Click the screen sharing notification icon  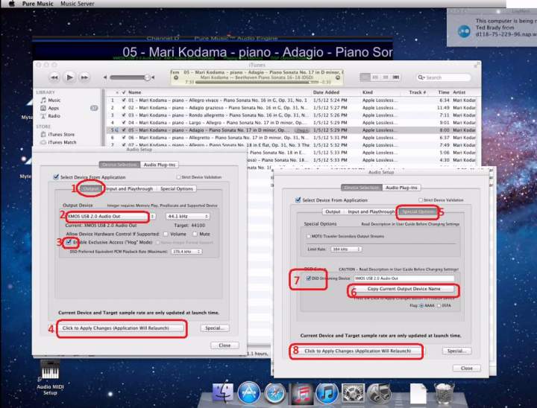[464, 31]
